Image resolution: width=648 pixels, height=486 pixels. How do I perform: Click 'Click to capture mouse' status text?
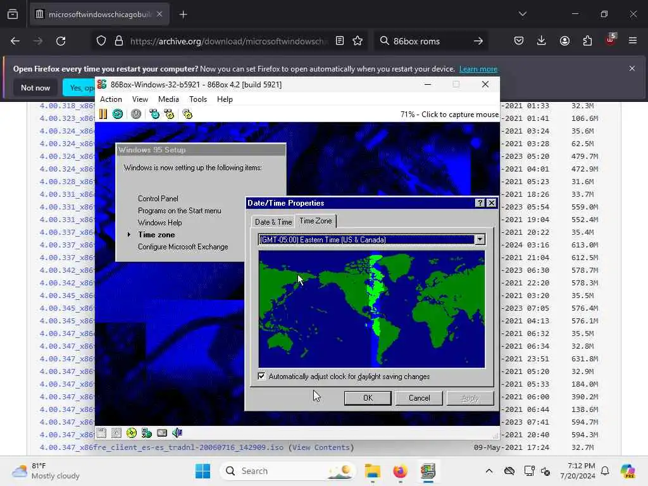pos(460,115)
